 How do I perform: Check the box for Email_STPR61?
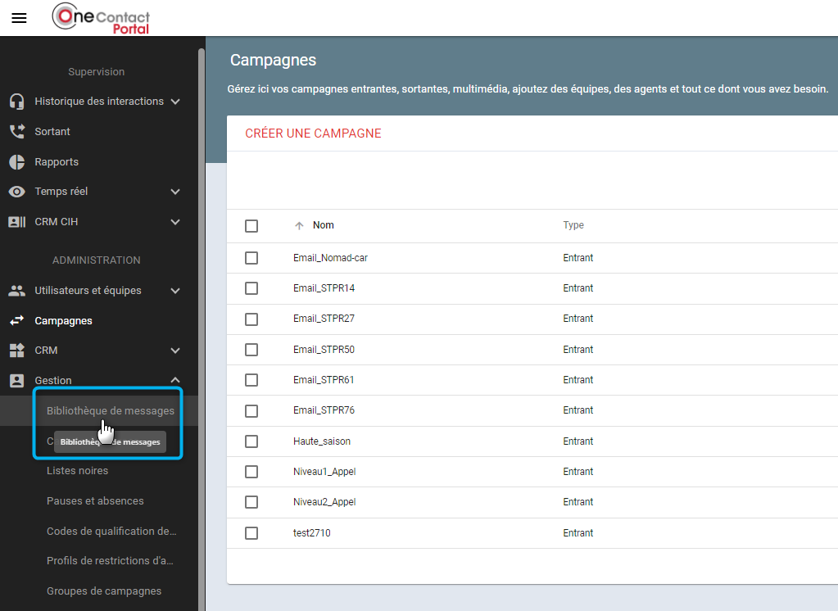pos(251,380)
